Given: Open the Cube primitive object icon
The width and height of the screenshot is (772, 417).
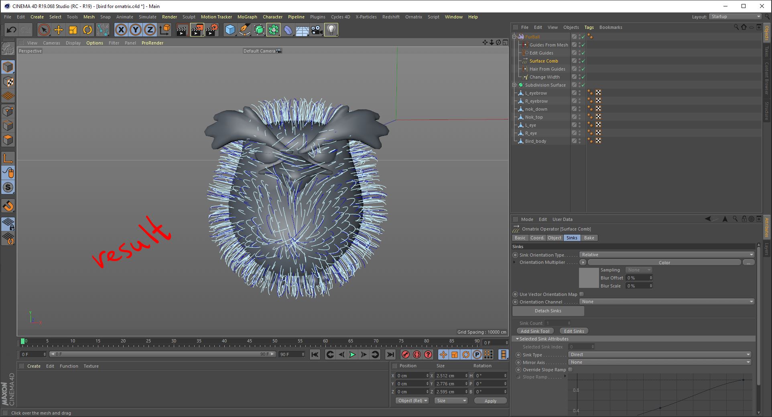Looking at the screenshot, I should coord(230,30).
